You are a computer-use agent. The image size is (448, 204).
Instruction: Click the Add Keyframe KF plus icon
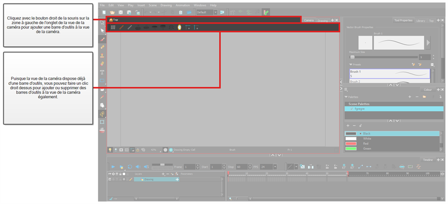coord(344,166)
